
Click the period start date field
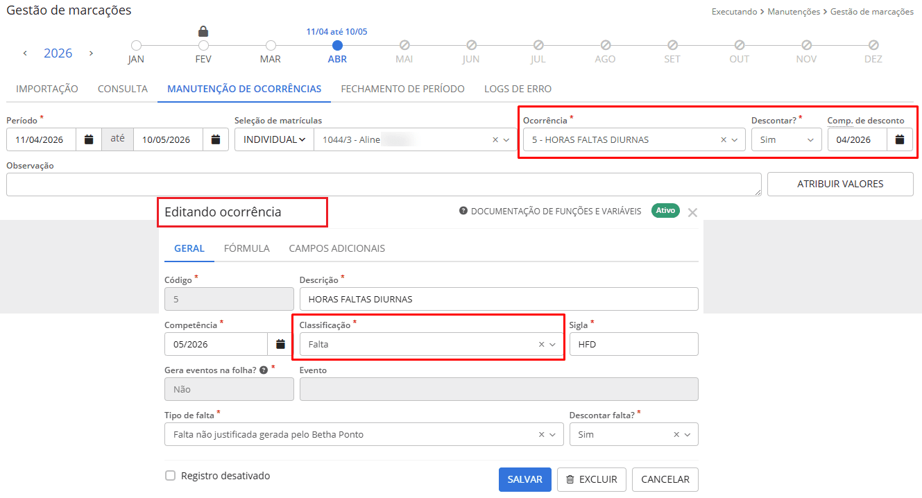click(x=42, y=139)
